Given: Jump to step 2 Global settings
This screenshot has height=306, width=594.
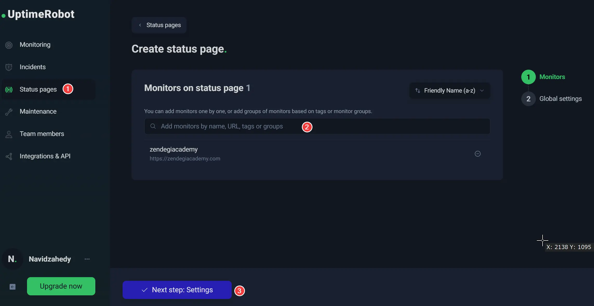Looking at the screenshot, I should point(552,99).
